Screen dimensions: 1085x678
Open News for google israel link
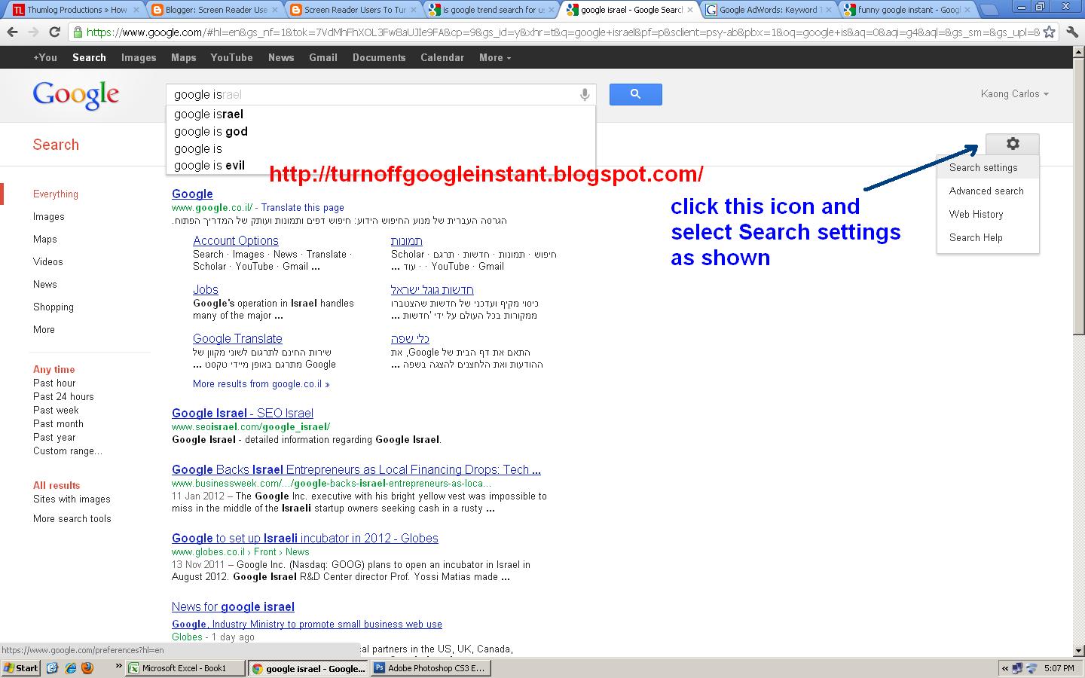point(233,607)
